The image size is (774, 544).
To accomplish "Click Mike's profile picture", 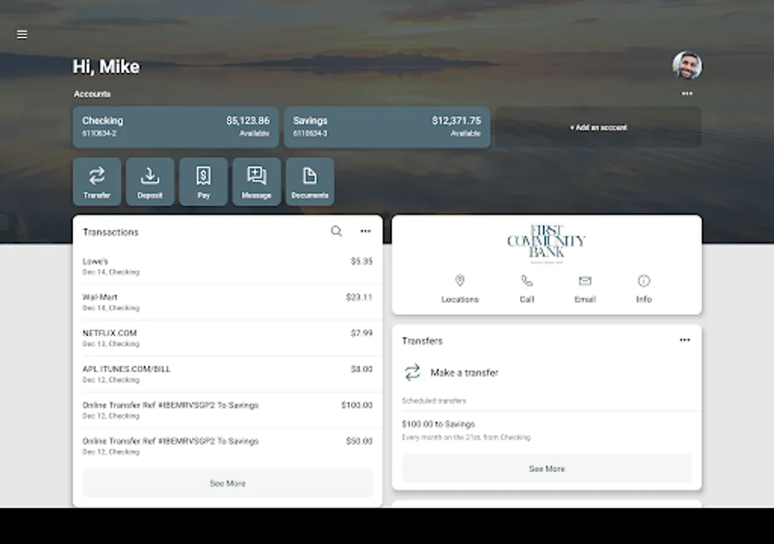I will [687, 66].
